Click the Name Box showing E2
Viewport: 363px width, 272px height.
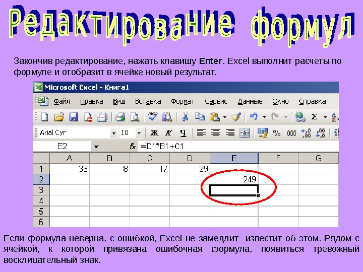62,146
